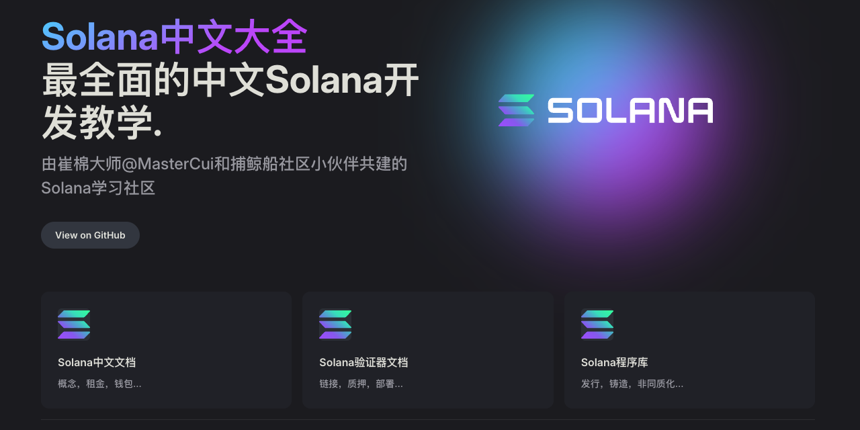Open the Solana程序库 card

689,349
